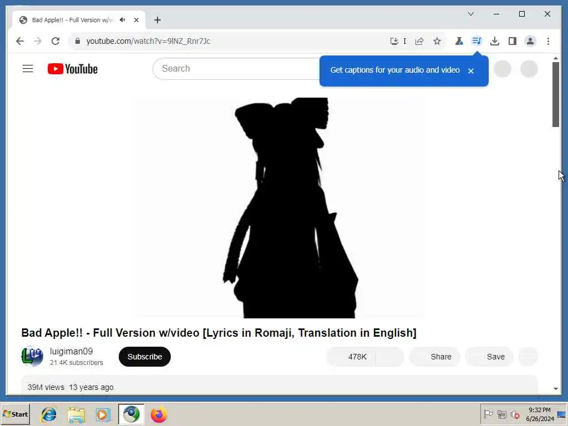This screenshot has width=568, height=426.
Task: Click the page scrollbar thumb
Action: pos(556,94)
